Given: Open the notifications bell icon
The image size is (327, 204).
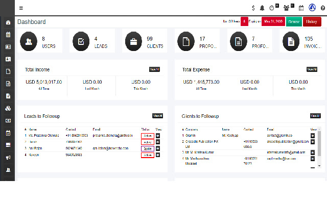Looking at the screenshot, I should [262, 8].
